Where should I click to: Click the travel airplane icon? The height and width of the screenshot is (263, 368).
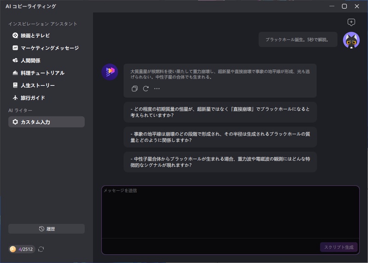point(15,98)
